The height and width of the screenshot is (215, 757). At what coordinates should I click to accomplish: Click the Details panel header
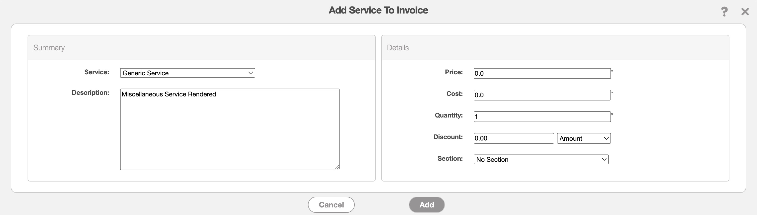(398, 48)
